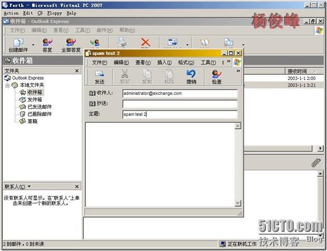Click the Reply All (全部答复) icon
Screen dimensions: 327x251
pyautogui.click(x=71, y=45)
